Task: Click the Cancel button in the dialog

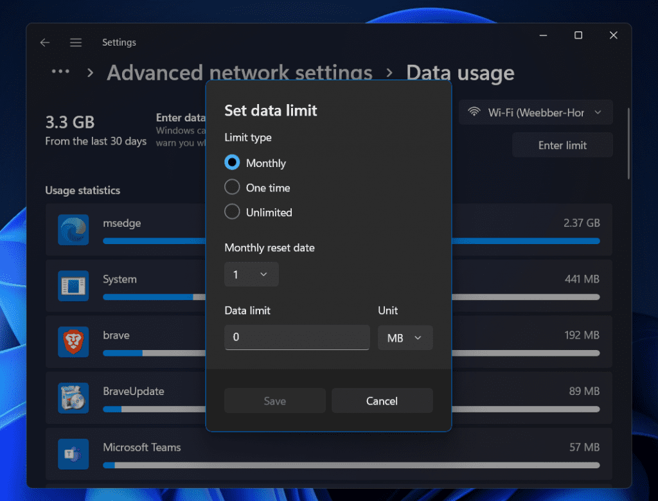Action: click(382, 400)
